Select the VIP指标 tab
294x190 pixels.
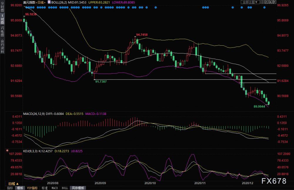(x=32, y=188)
